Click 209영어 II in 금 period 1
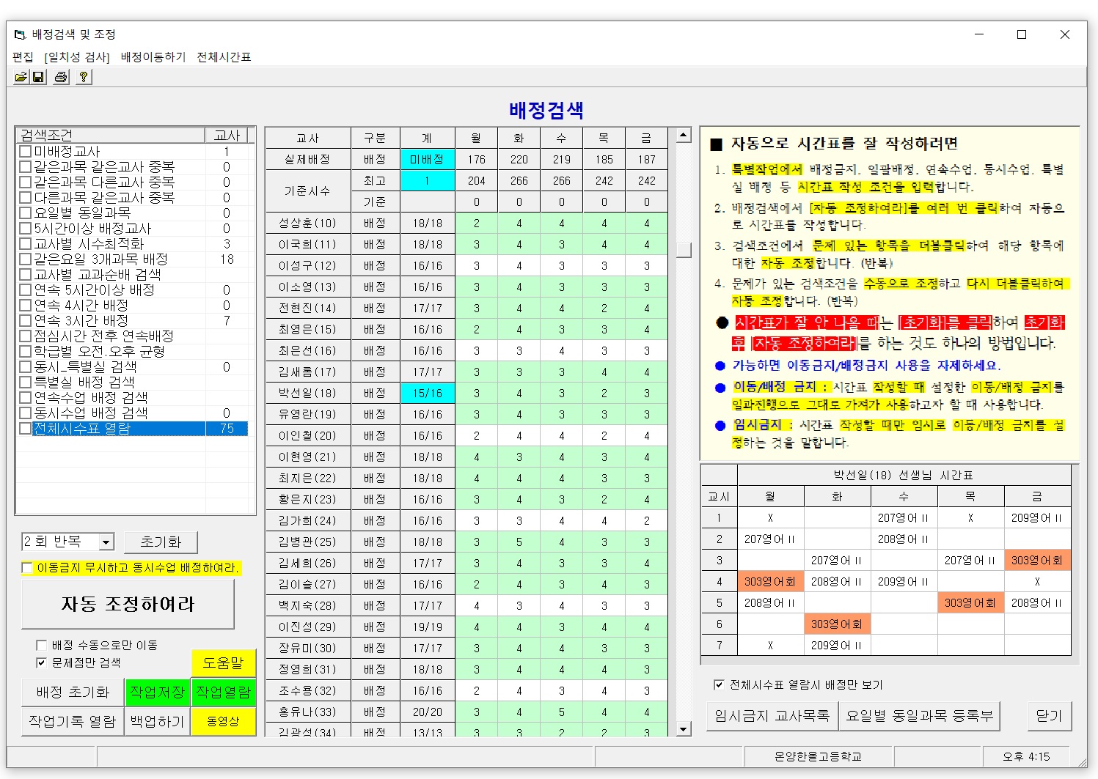1098x779 pixels. point(1037,518)
